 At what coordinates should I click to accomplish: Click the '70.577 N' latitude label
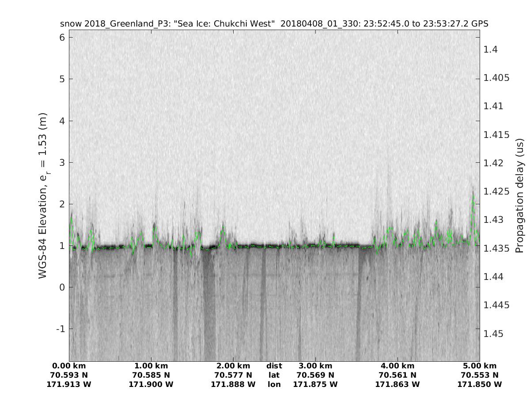point(233,375)
